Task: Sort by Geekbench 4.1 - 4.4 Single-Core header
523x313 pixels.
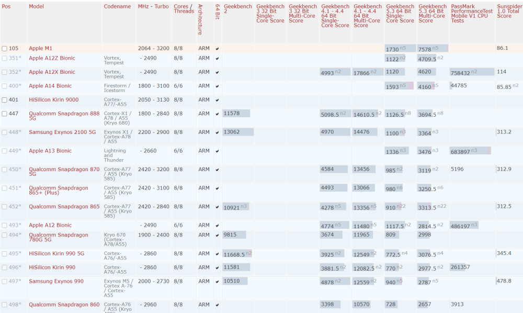Action: click(335, 16)
